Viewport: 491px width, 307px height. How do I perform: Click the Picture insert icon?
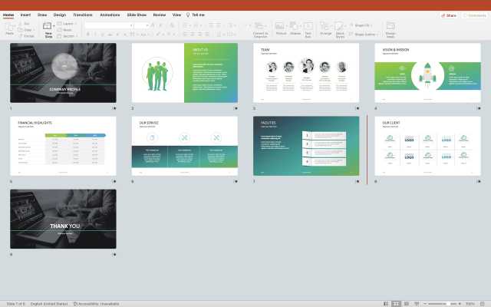click(281, 27)
